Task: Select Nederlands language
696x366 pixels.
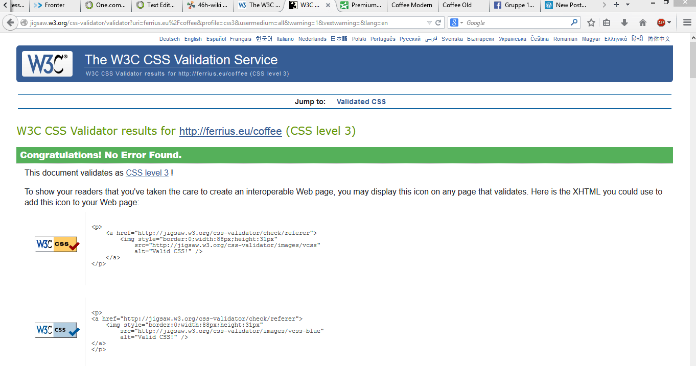Action: point(312,39)
